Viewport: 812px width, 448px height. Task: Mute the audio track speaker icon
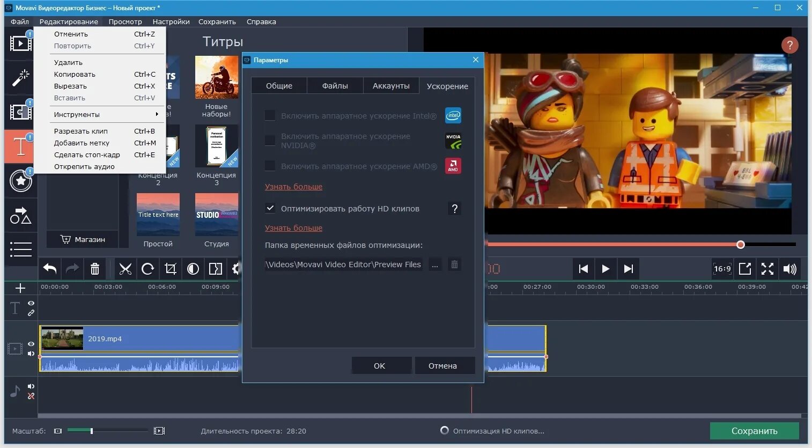31,386
